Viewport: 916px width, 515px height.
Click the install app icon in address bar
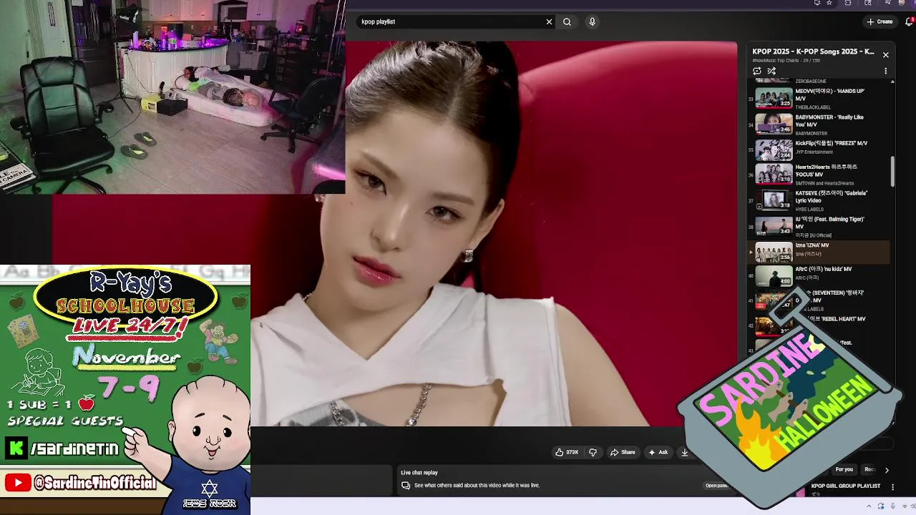817,3
